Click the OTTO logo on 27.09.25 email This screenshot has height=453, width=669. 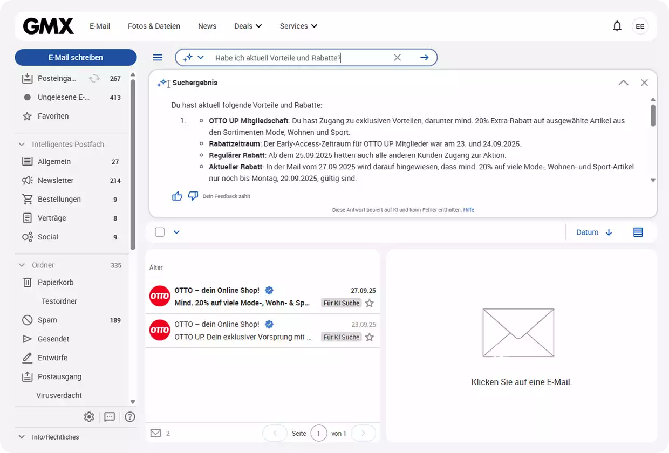[160, 296]
